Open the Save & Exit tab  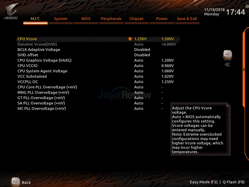click(187, 19)
